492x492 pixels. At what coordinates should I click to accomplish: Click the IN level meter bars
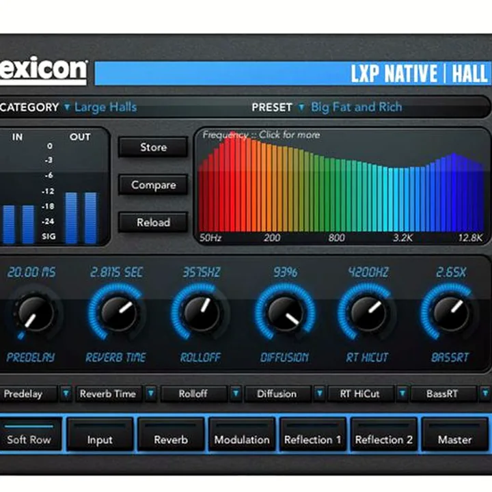point(18,224)
